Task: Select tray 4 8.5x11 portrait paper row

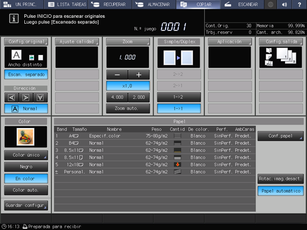Action: tap(155, 158)
